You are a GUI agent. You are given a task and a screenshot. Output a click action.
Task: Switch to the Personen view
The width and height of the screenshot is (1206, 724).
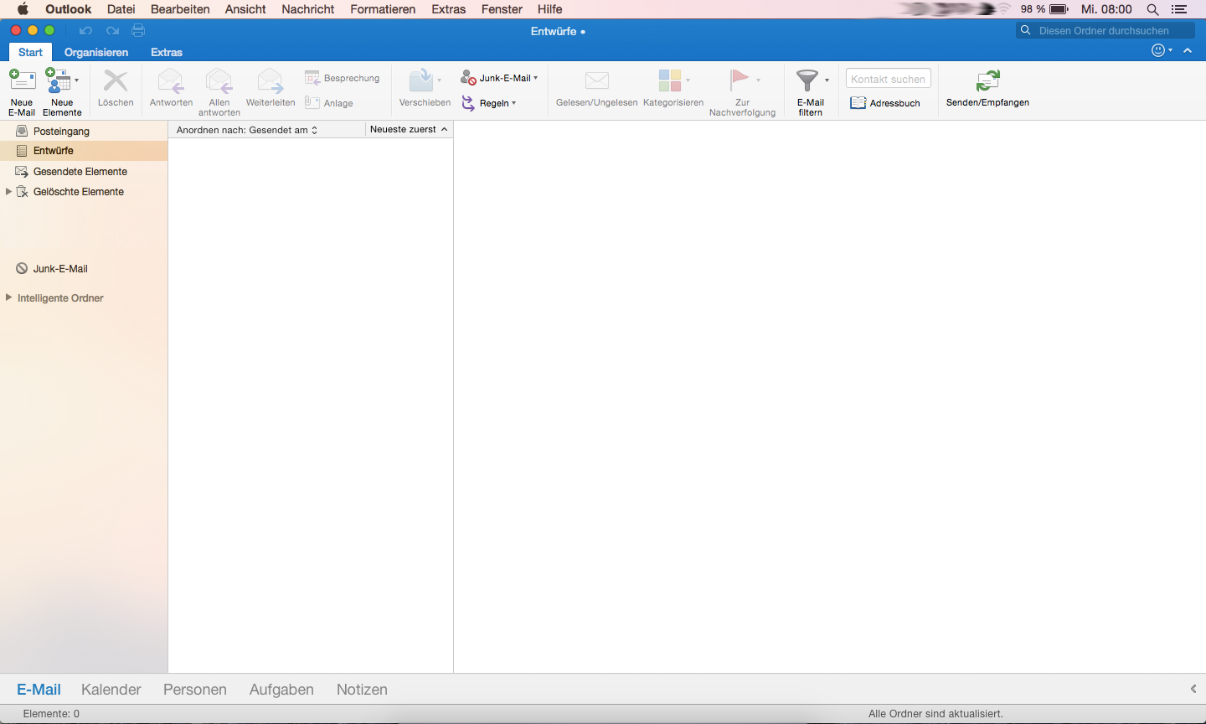point(195,690)
